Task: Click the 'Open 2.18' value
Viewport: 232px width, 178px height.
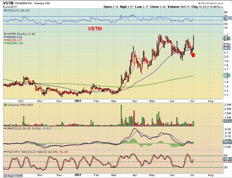Action: [111, 7]
